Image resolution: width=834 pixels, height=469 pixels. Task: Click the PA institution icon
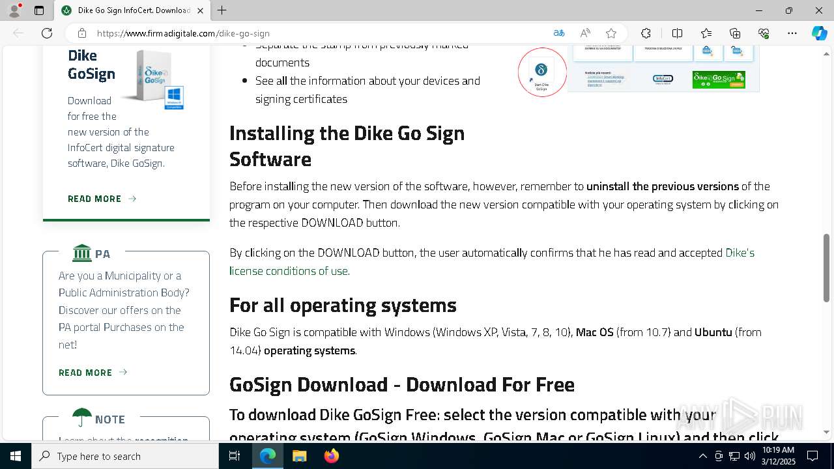[x=82, y=253]
